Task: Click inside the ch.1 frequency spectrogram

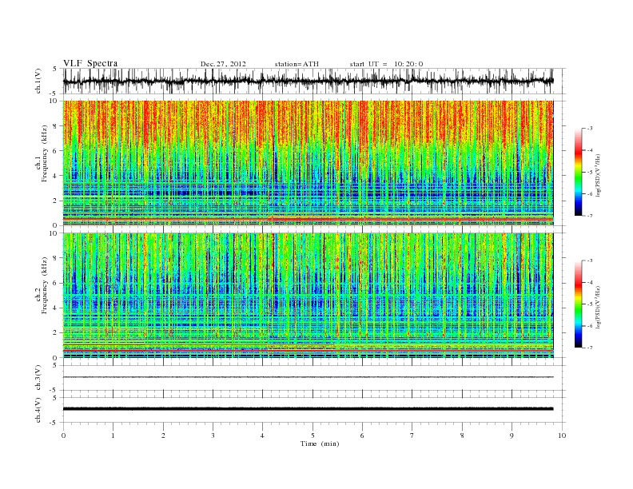Action: [x=308, y=163]
